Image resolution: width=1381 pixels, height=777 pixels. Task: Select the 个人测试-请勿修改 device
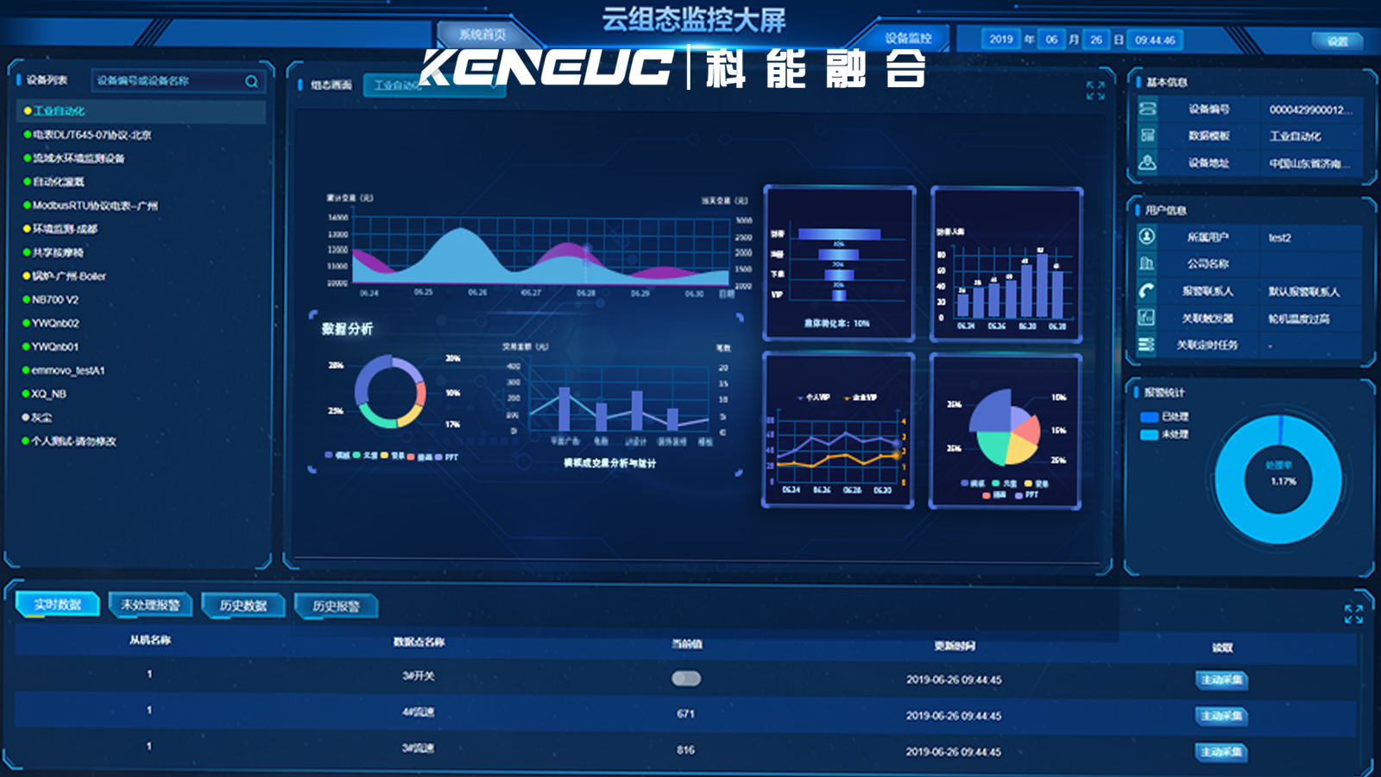[x=73, y=441]
